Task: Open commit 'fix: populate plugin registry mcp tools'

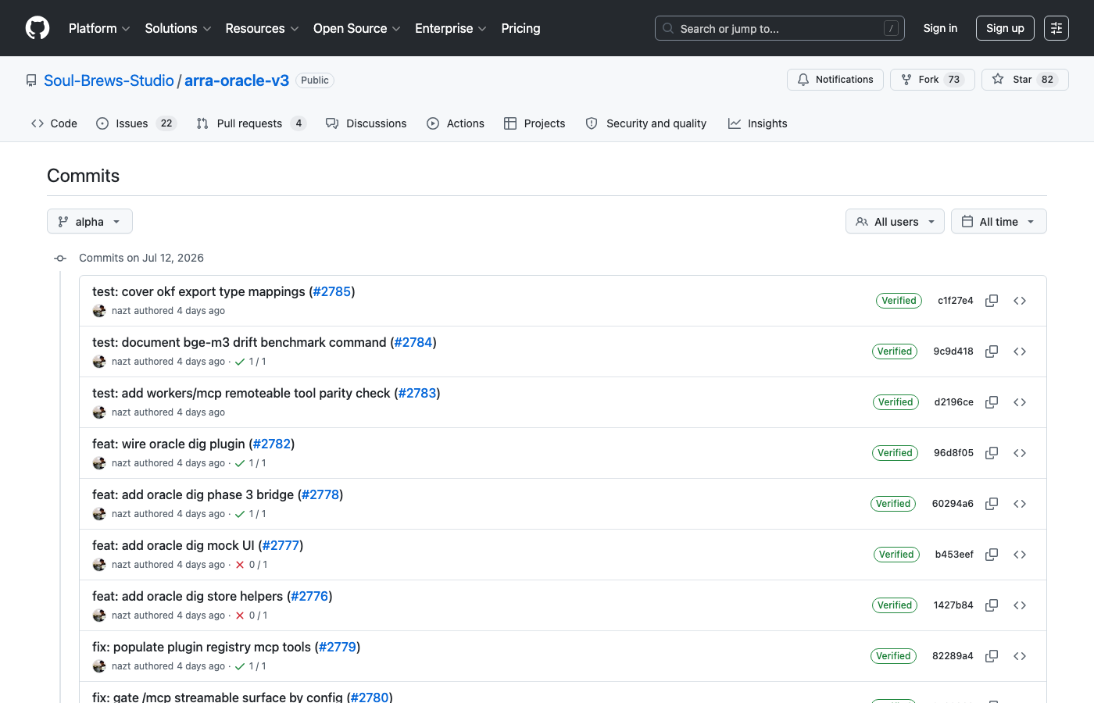Action: (202, 647)
